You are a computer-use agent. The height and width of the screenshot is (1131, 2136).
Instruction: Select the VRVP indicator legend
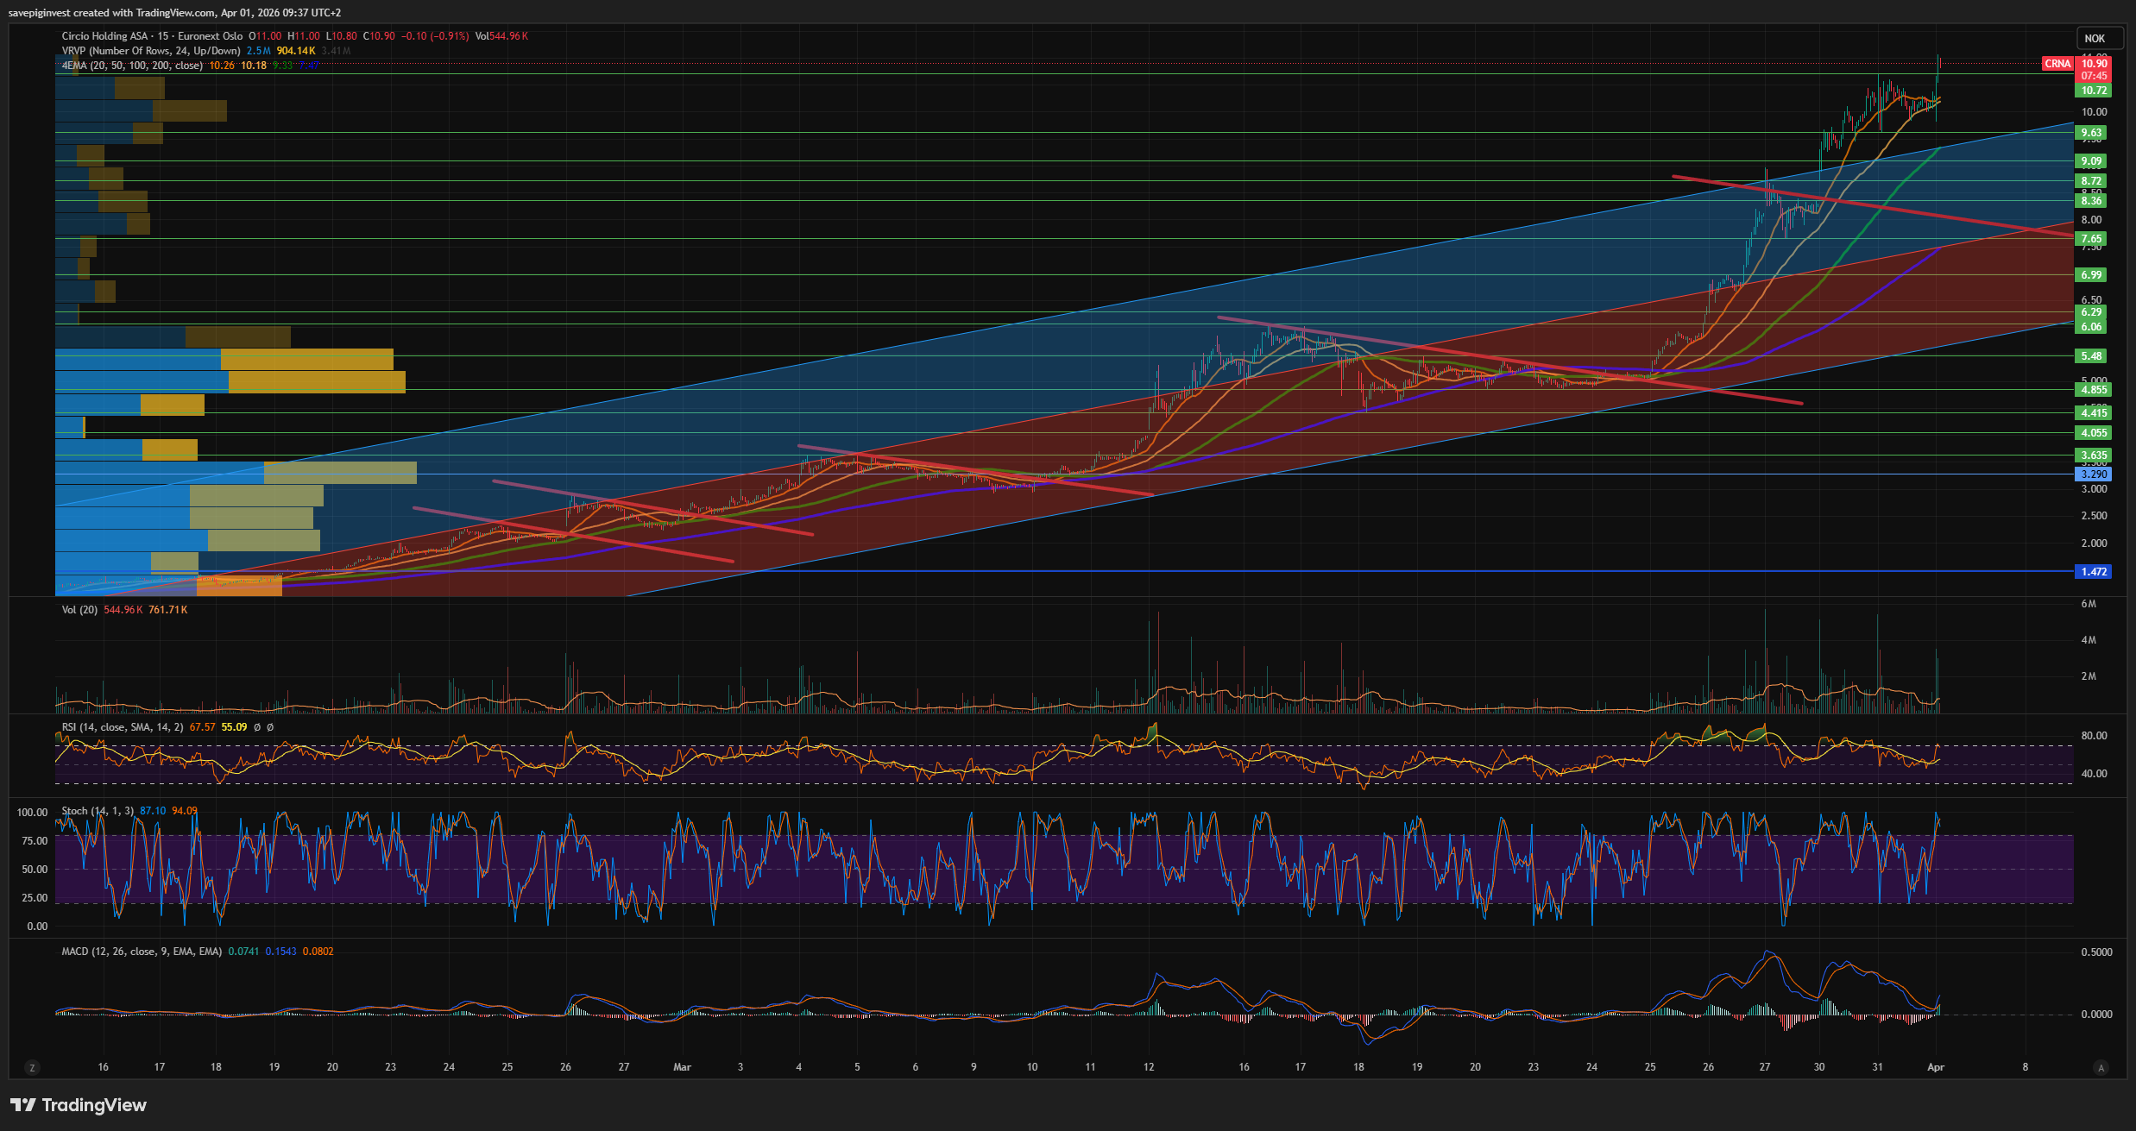151,51
